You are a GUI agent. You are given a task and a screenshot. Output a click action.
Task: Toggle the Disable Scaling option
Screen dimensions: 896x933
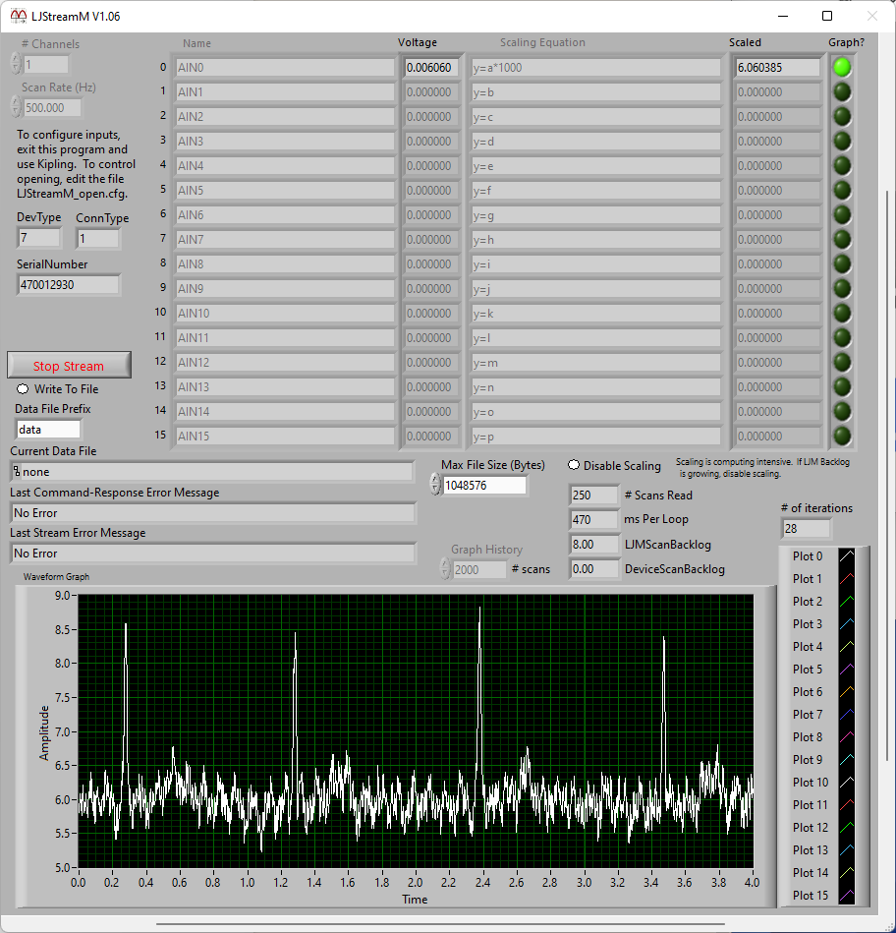point(574,465)
